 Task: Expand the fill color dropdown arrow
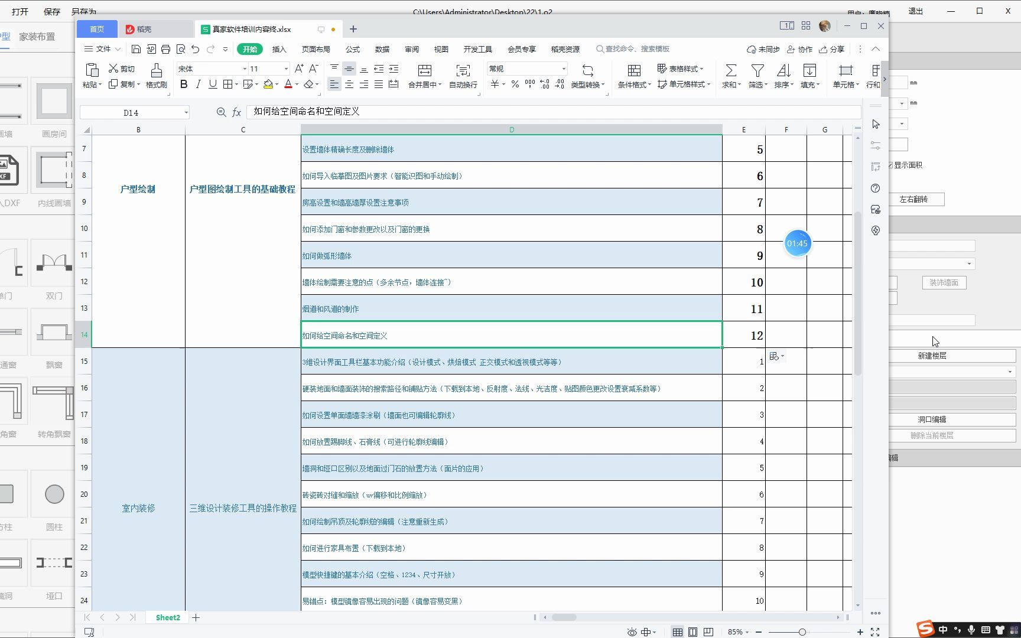pyautogui.click(x=277, y=84)
